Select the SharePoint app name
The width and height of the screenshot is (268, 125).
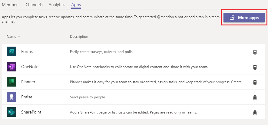(x=31, y=112)
